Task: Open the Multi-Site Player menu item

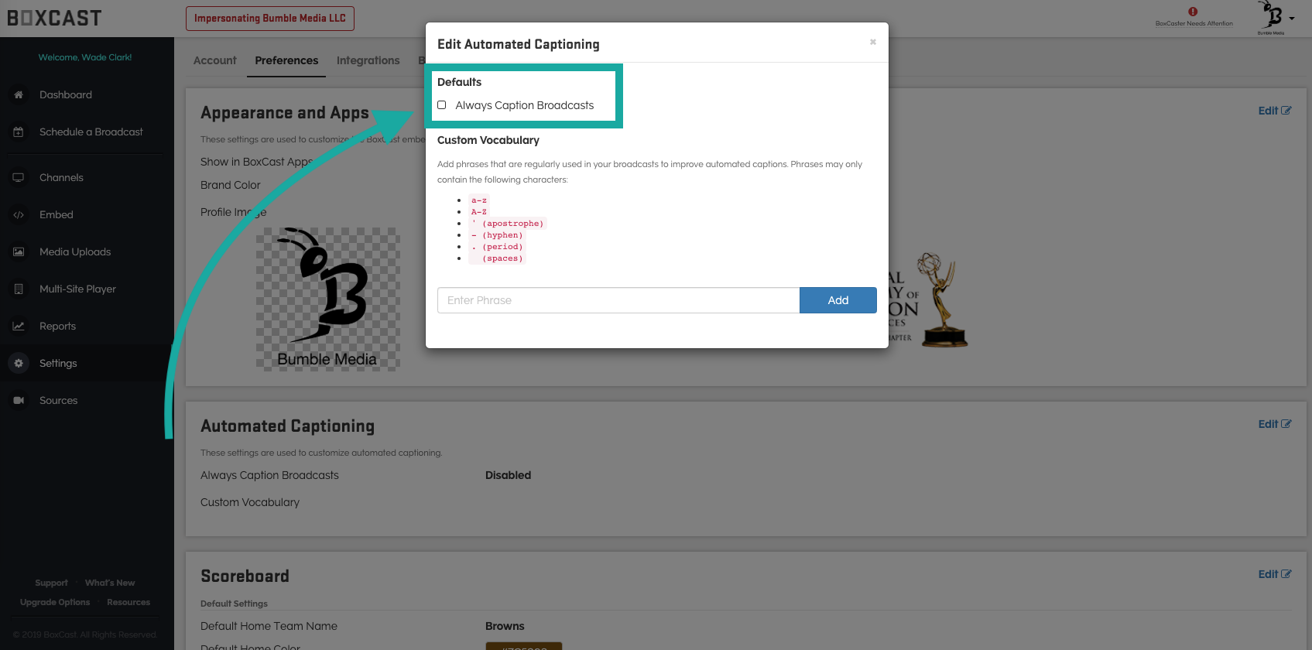Action: (x=77, y=289)
